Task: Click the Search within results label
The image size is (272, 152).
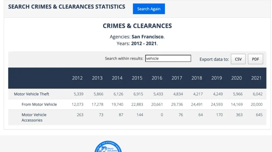Action: 124,58
